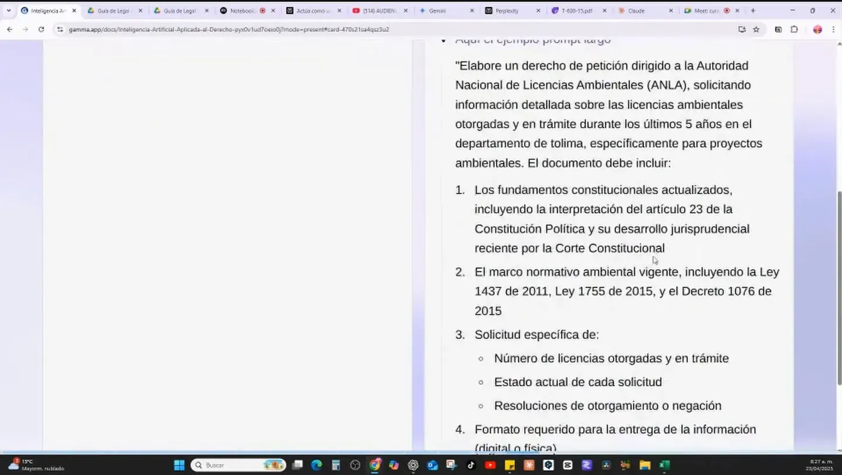Collapse the 'Aquí el ejemplo prompt largo' section
Image resolution: width=842 pixels, height=475 pixels.
443,39
